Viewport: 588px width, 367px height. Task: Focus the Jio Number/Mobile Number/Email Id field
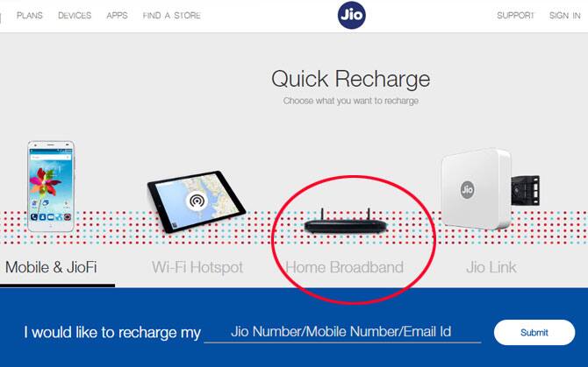pyautogui.click(x=342, y=332)
